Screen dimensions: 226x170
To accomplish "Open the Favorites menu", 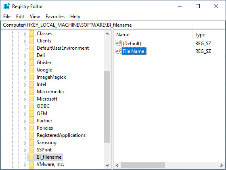I will tap(55, 17).
